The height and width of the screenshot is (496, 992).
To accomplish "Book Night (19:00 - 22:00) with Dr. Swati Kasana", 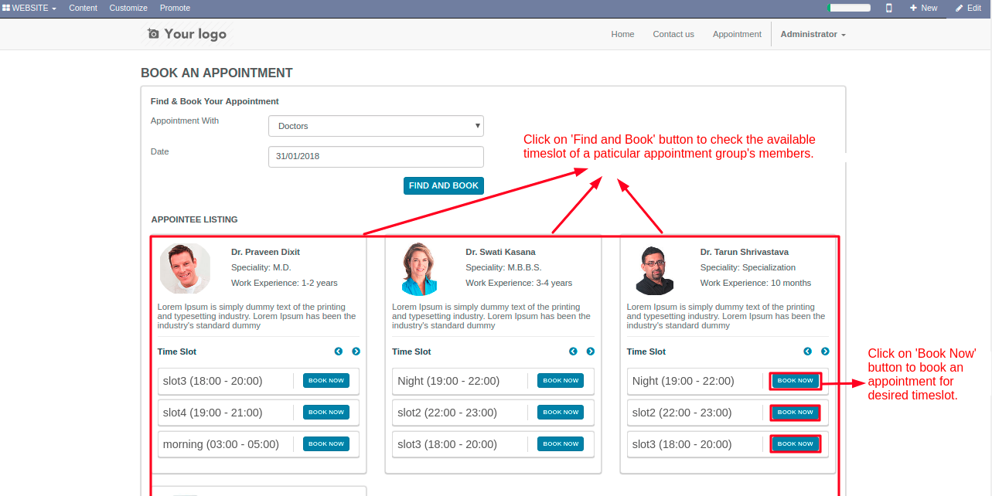I will tap(561, 380).
